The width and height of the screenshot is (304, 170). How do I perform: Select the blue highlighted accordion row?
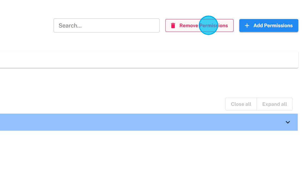(147, 122)
